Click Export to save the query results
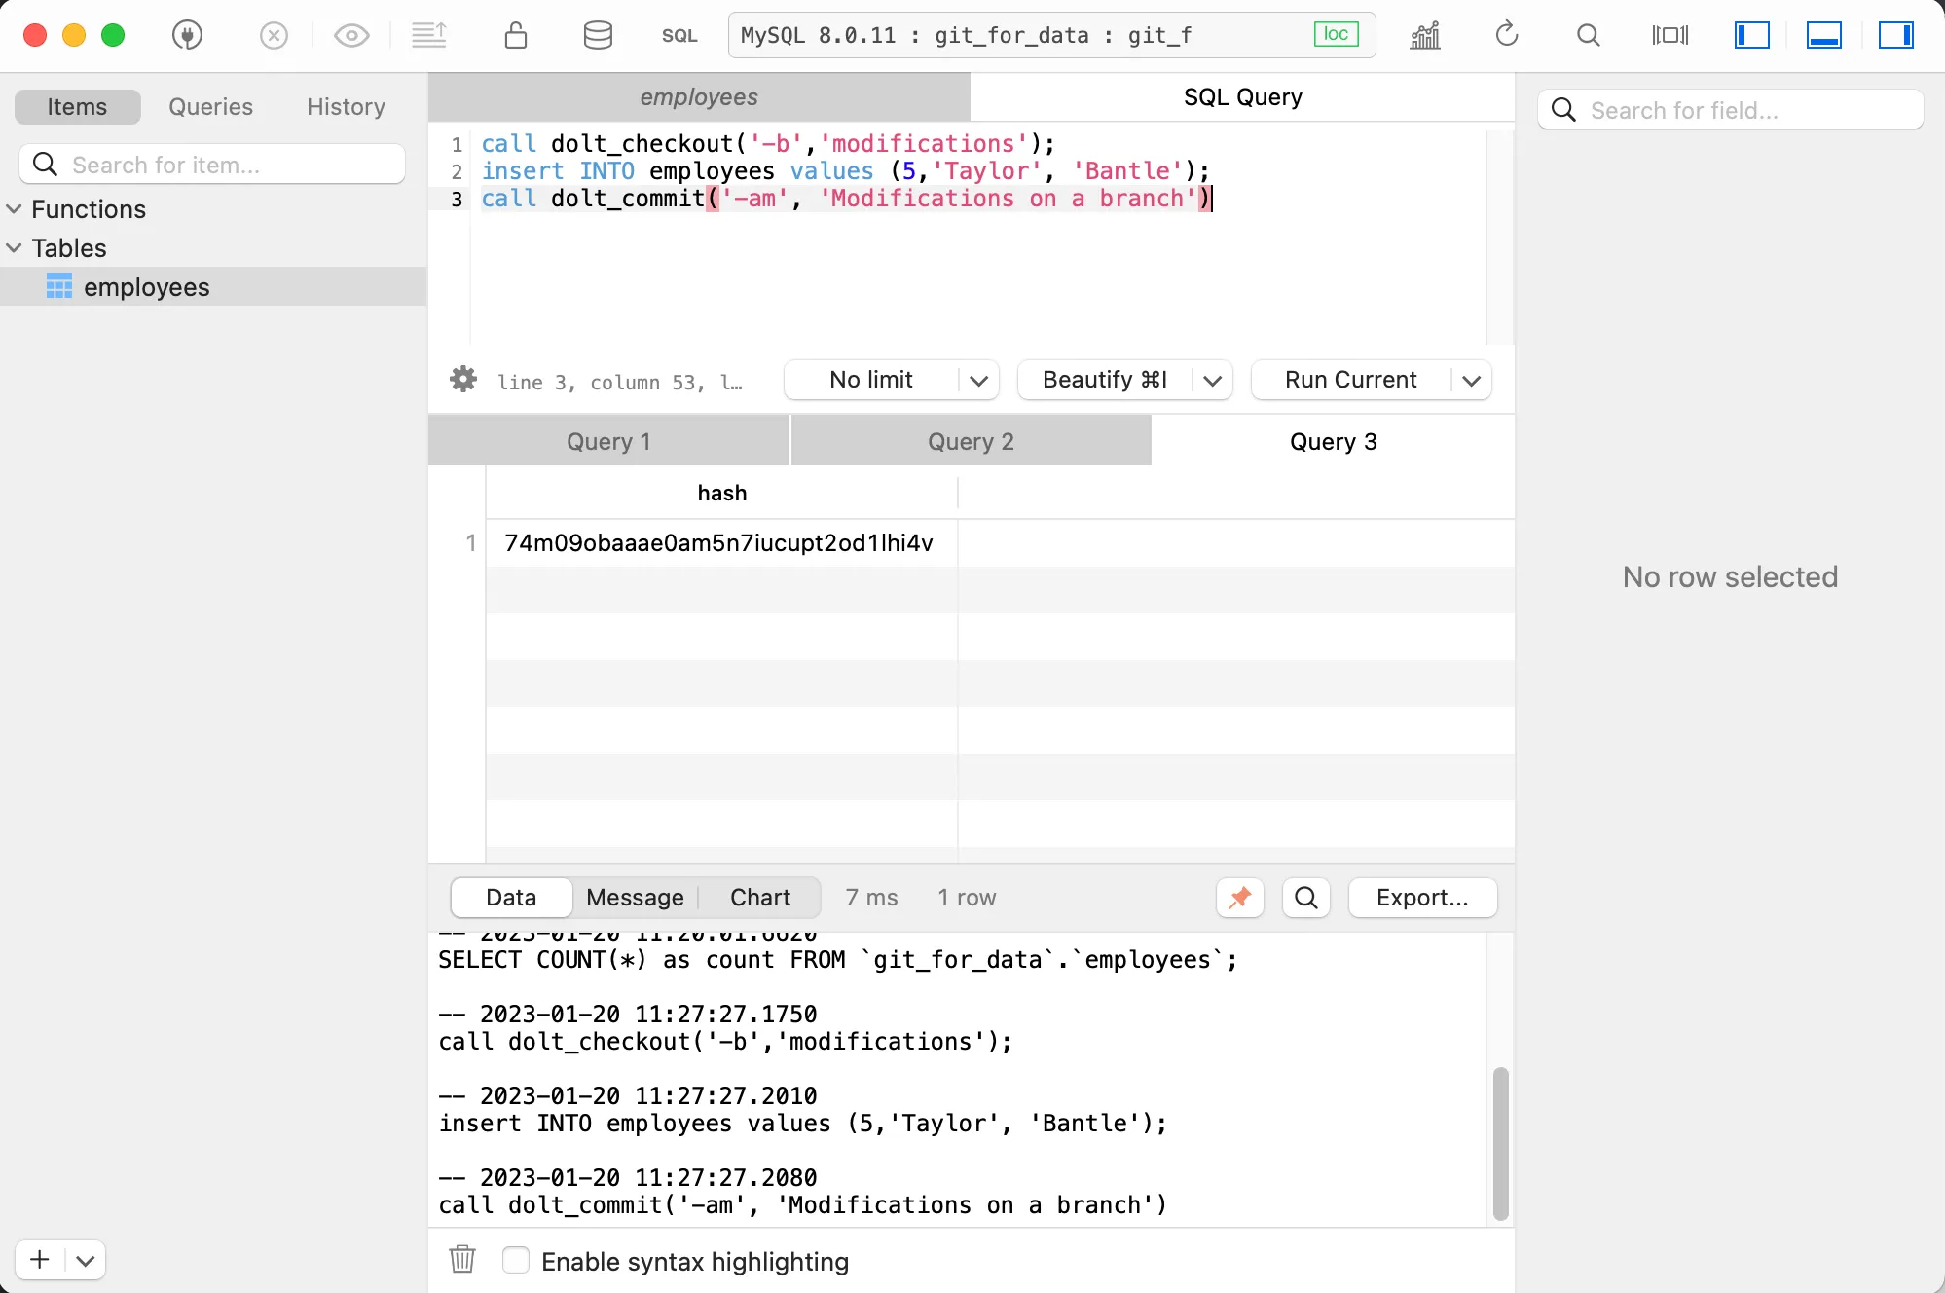This screenshot has width=1945, height=1293. tap(1422, 898)
